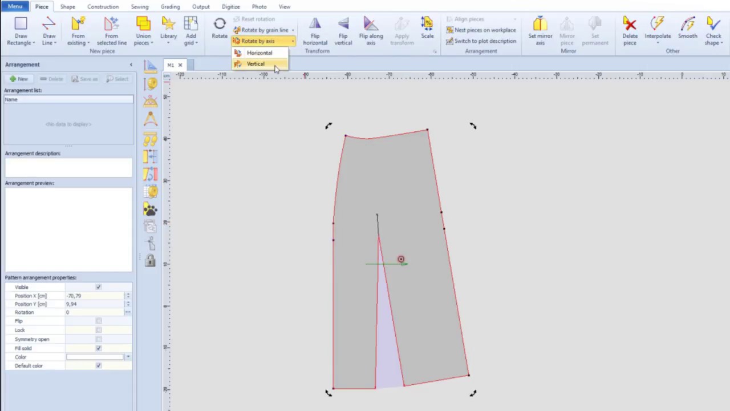The height and width of the screenshot is (411, 730).
Task: Click the tape measure icon in the sidebar strip
Action: pyautogui.click(x=151, y=84)
